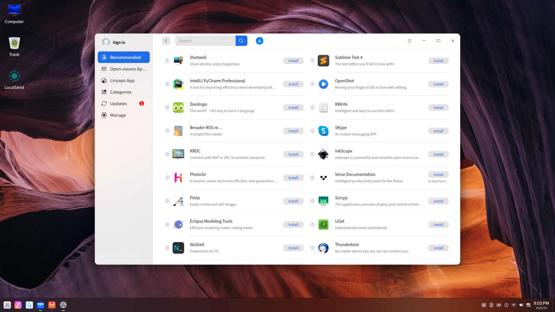Click the Sign in link
555x312 pixels.
119,42
